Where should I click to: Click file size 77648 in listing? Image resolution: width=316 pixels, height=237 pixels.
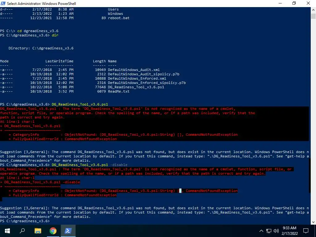point(100,87)
